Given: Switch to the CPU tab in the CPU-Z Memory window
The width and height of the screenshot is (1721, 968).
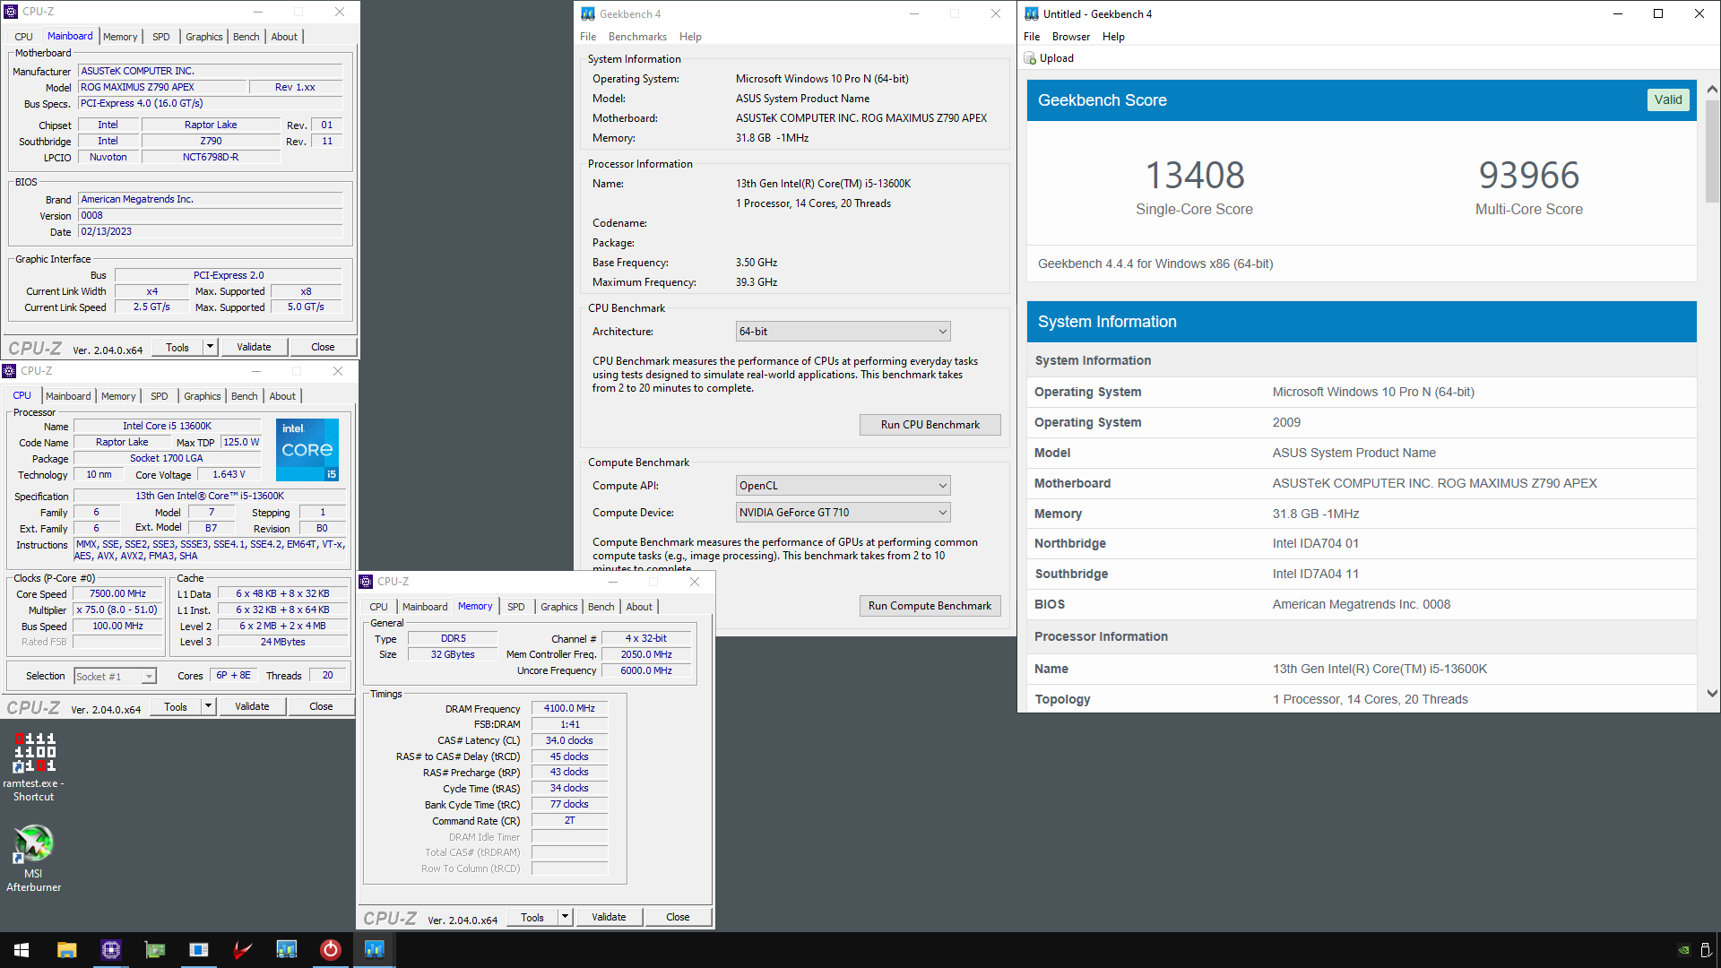Looking at the screenshot, I should (x=379, y=607).
